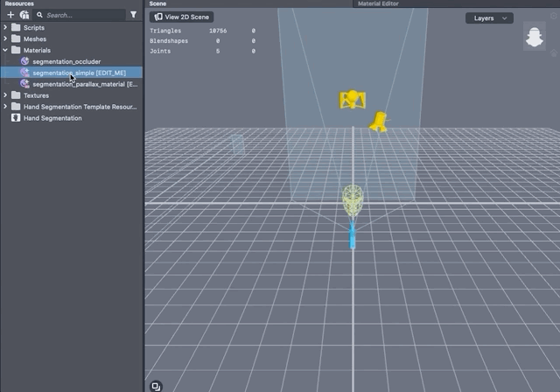Image resolution: width=560 pixels, height=392 pixels.
Task: Expand the Meshes folder
Action: (6, 39)
